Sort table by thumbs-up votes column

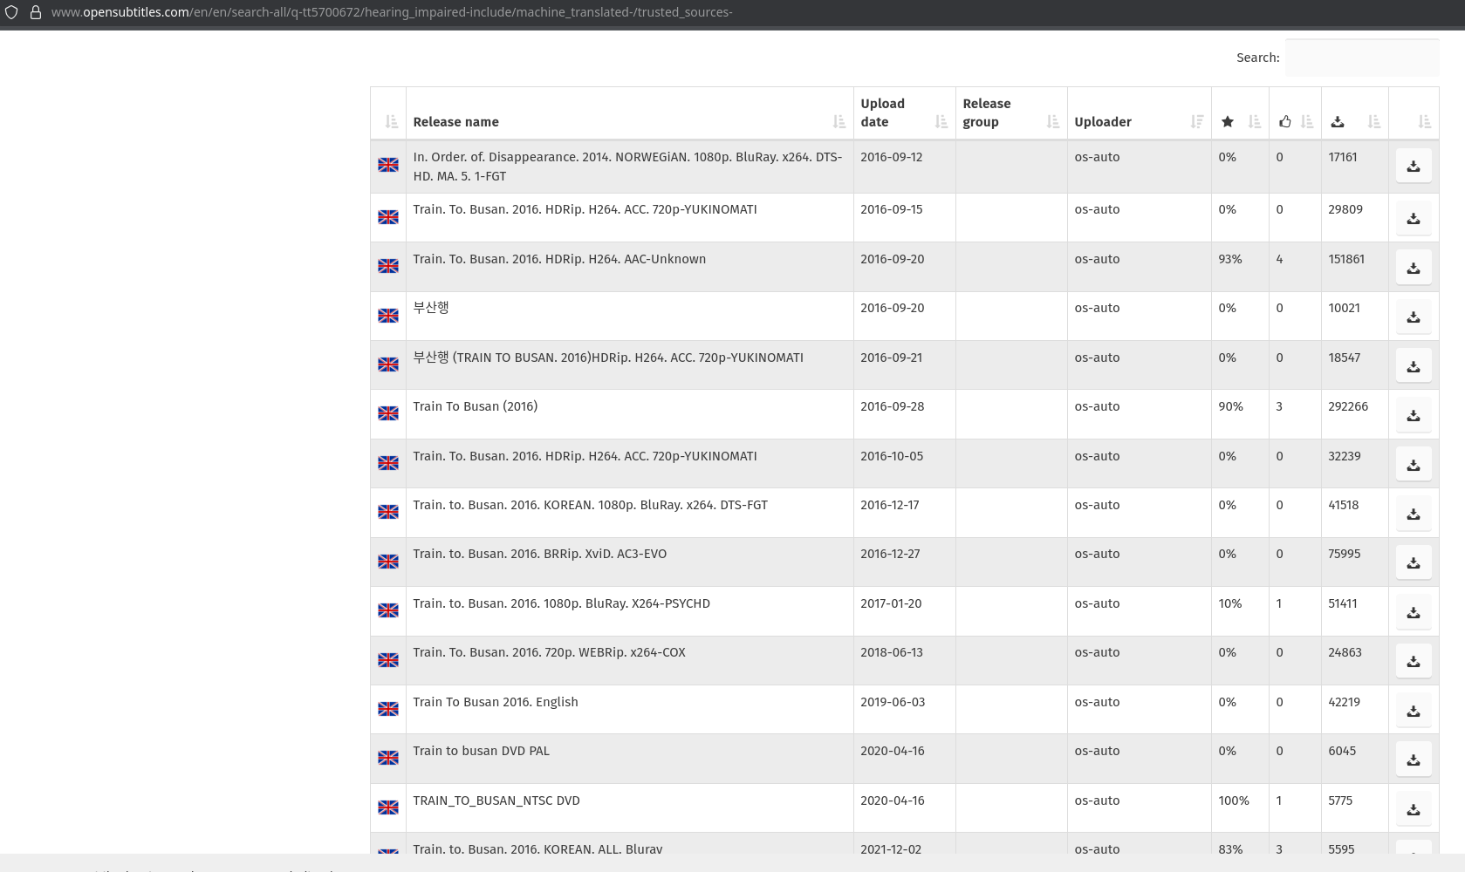point(1295,113)
